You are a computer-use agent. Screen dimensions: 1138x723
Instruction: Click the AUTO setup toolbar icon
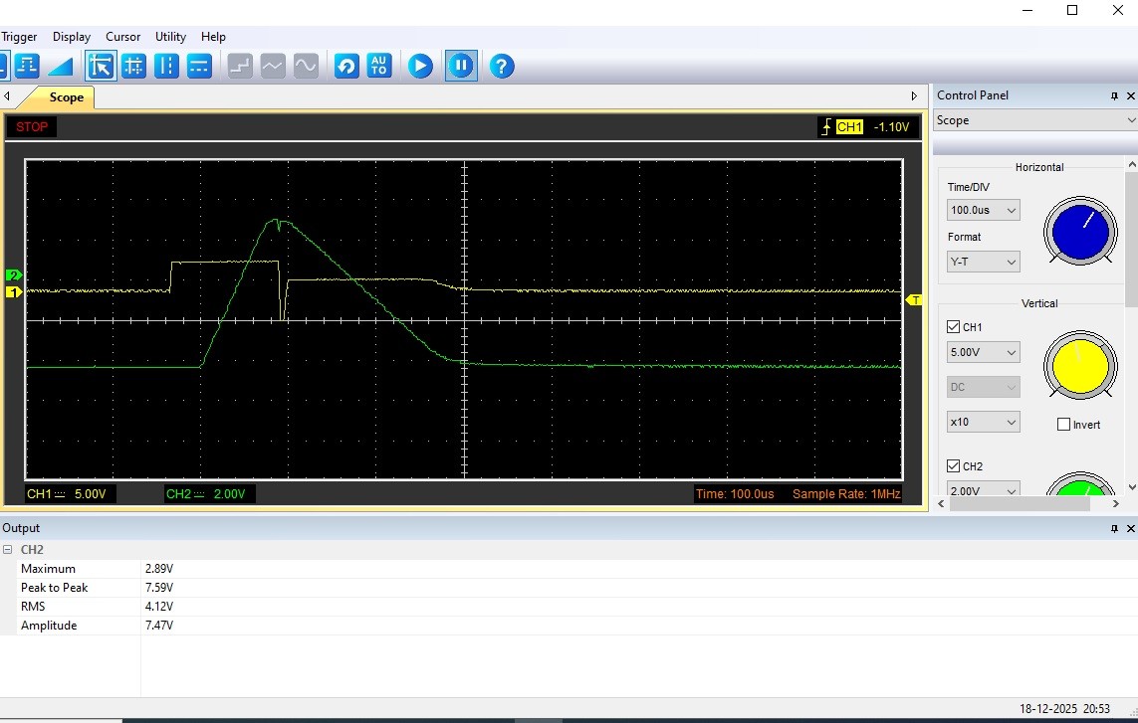(378, 67)
